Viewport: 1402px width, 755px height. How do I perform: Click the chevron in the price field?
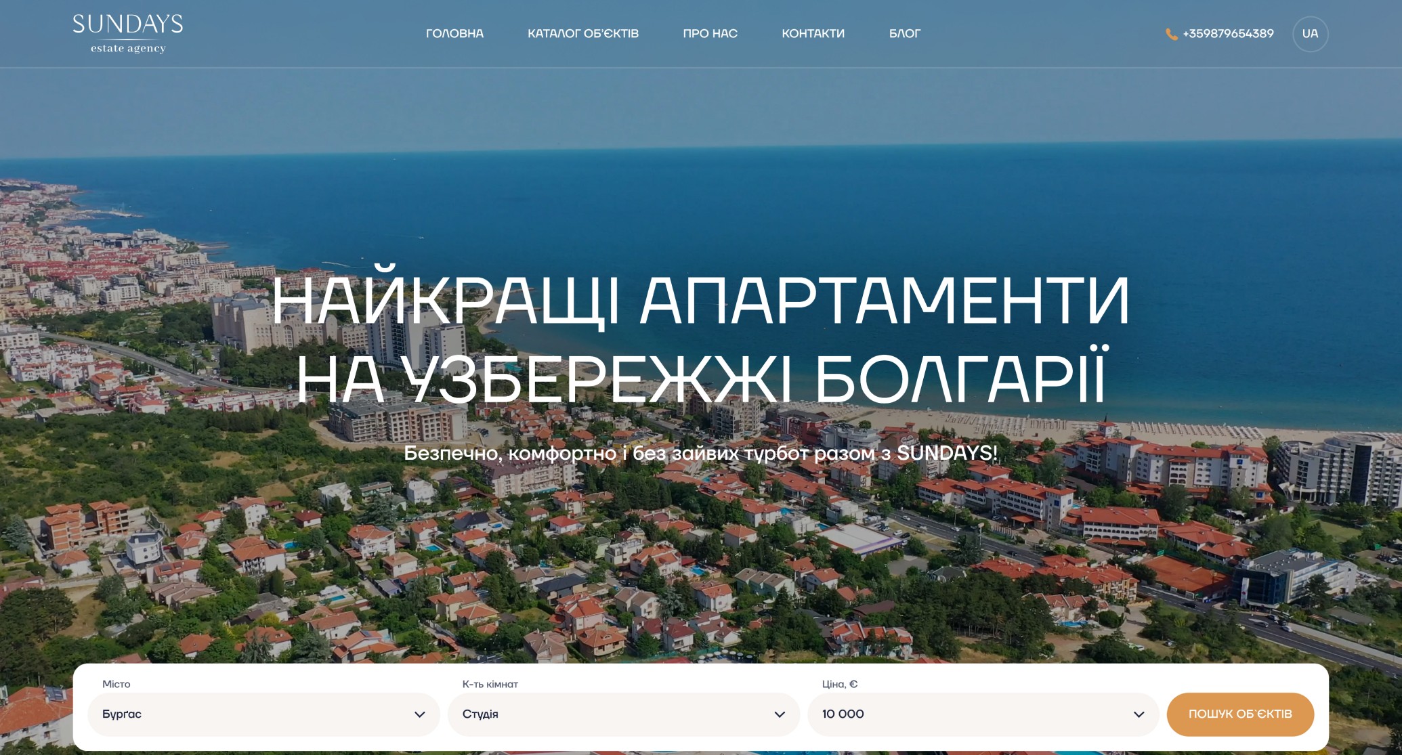(1139, 714)
